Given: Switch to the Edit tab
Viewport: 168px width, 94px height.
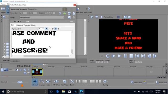Looking at the screenshot, I should point(12,25).
